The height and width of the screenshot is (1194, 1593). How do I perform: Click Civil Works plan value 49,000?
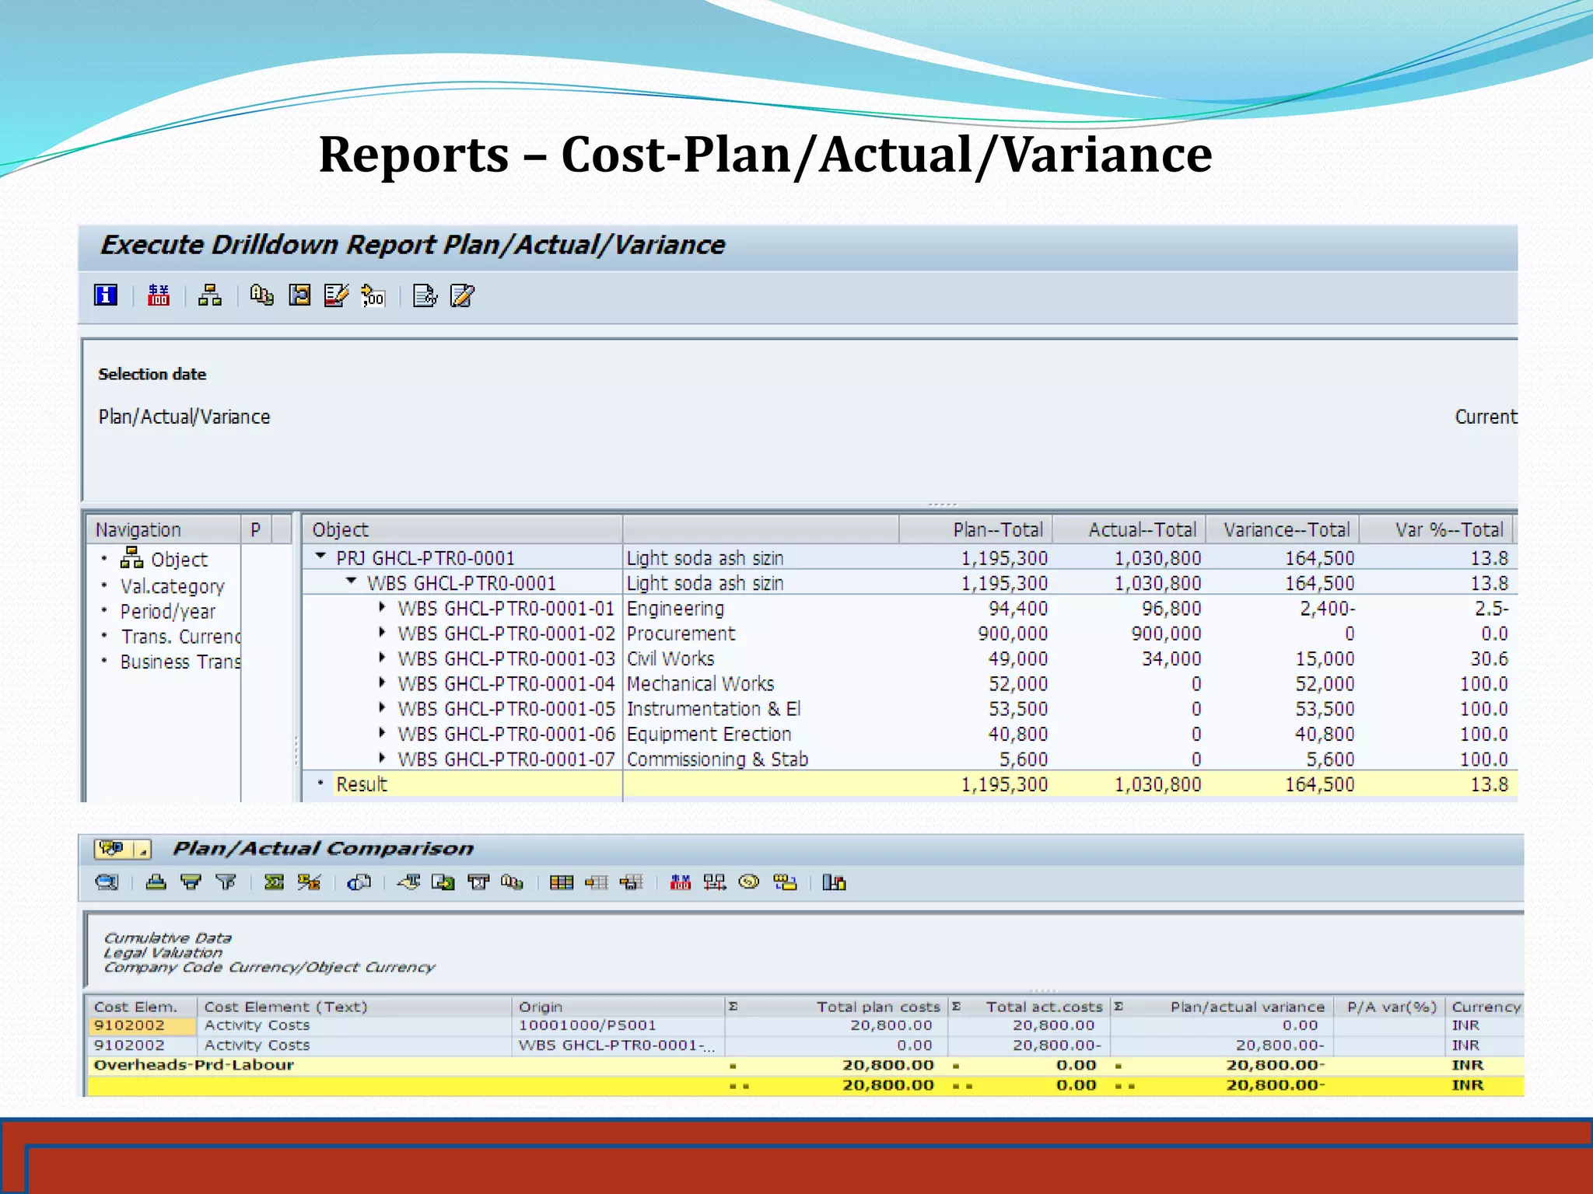click(x=1017, y=659)
